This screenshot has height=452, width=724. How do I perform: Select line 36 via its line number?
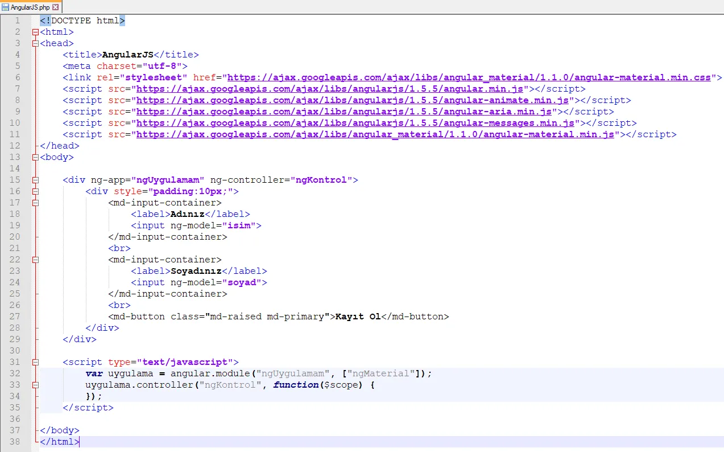point(15,419)
